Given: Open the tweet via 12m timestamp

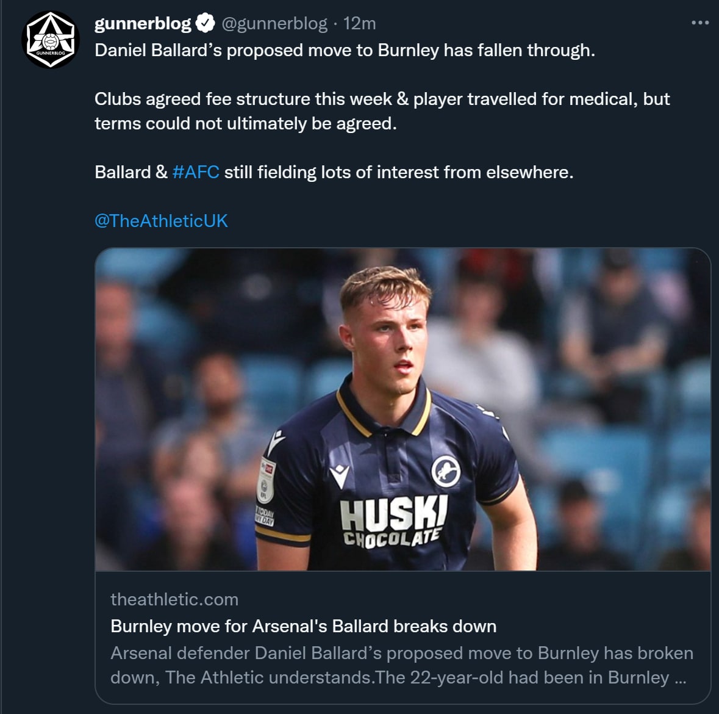Looking at the screenshot, I should (360, 24).
